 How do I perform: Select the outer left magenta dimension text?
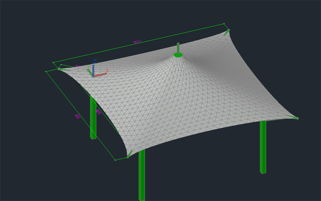click(76, 116)
